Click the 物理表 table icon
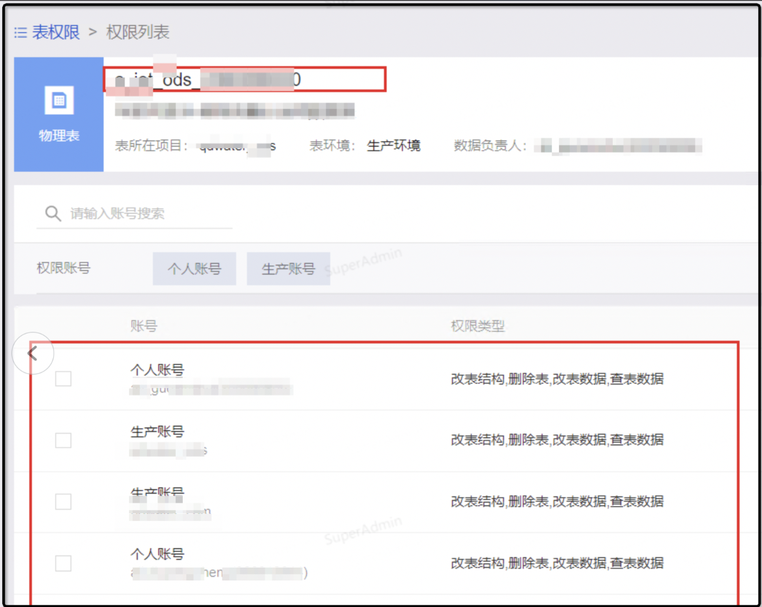 (x=59, y=101)
